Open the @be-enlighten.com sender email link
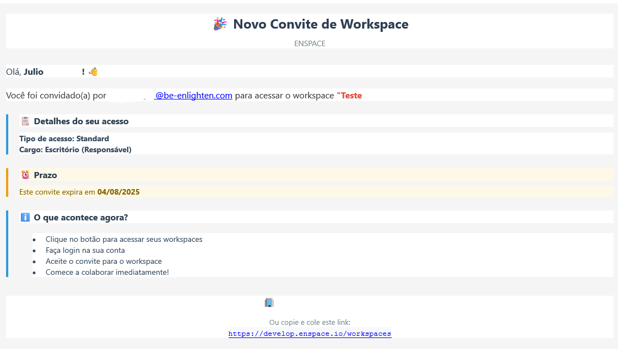The height and width of the screenshot is (349, 618). tap(193, 95)
